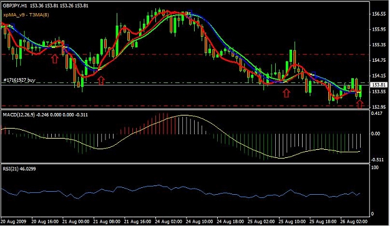Click the 25 Aug 18:00 time label
The height and width of the screenshot is (226, 390).
click(x=323, y=221)
